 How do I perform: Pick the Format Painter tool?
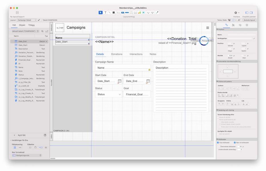point(157,13)
